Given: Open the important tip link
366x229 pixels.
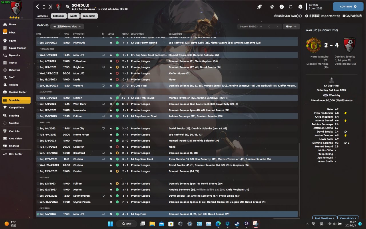Looking at the screenshot, I should (x=323, y=16).
